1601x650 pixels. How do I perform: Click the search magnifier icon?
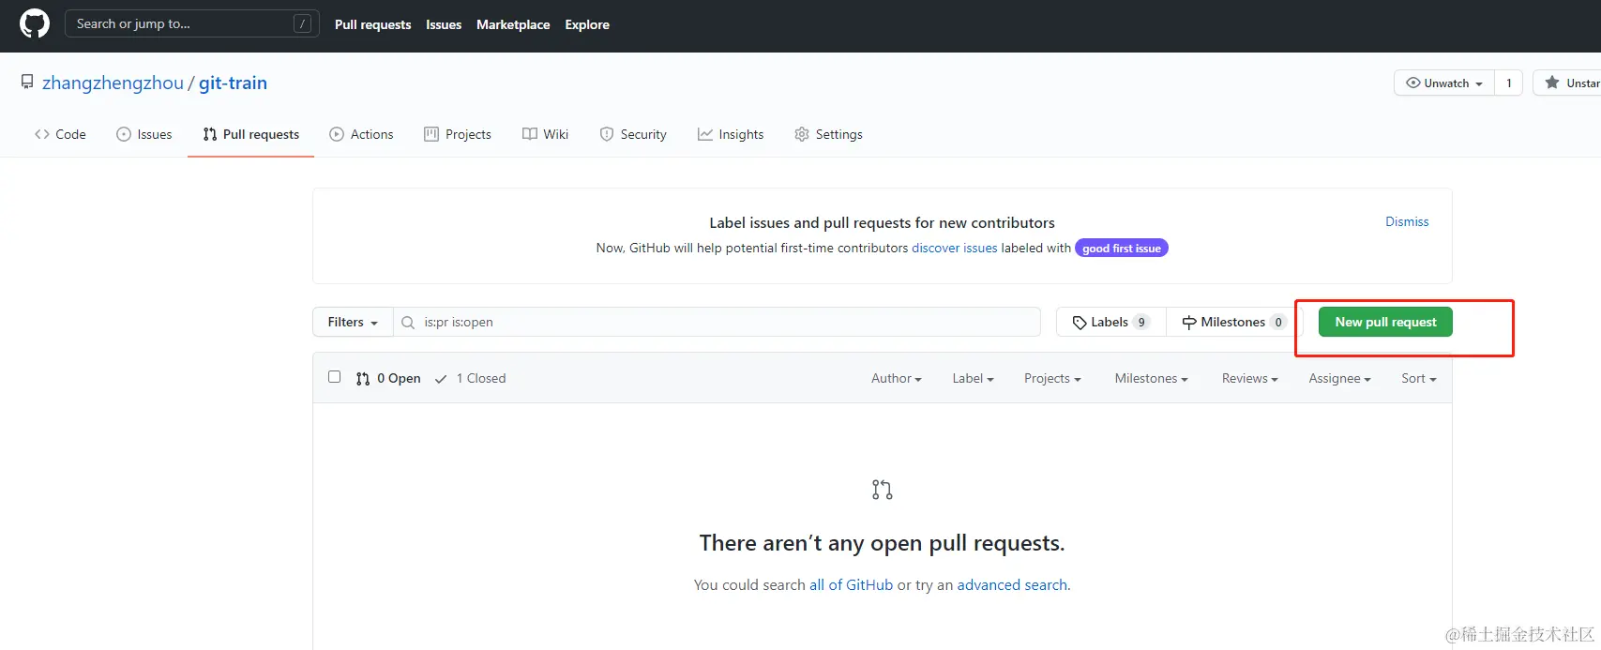408,323
